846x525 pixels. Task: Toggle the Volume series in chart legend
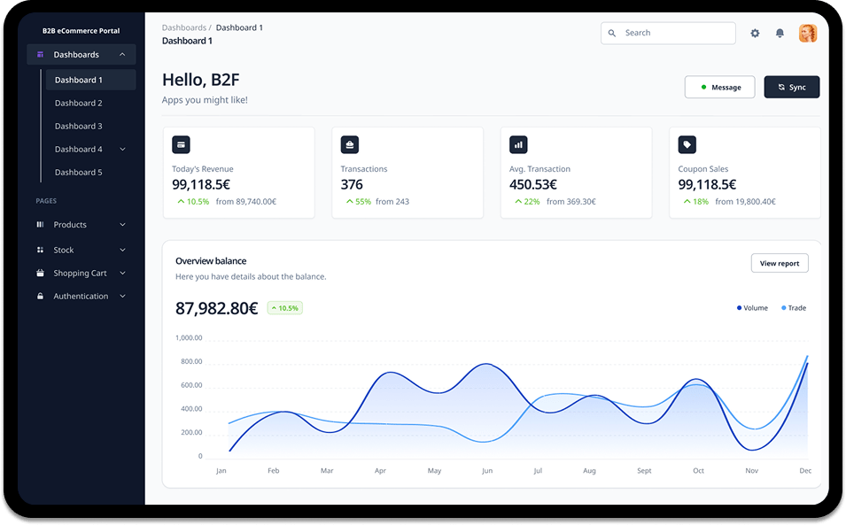[752, 308]
